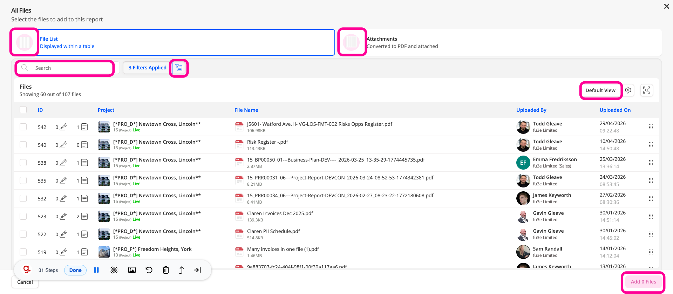
Task: Select the Attachments display option
Action: click(500, 42)
